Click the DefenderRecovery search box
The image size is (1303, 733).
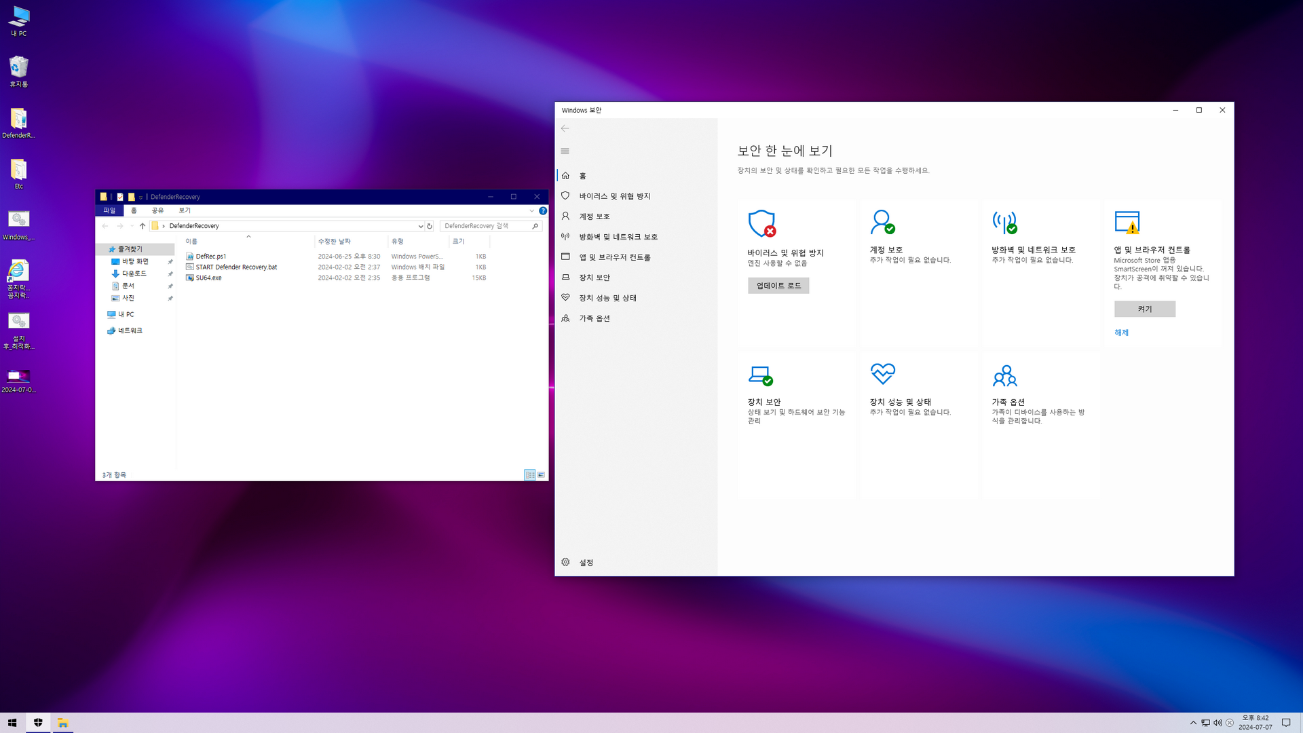click(485, 226)
